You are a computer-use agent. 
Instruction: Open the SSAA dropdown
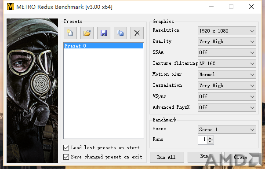pyautogui.click(x=227, y=52)
